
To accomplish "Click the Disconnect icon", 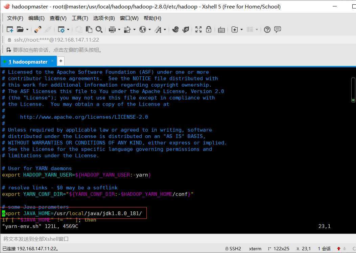I will (x=48, y=29).
